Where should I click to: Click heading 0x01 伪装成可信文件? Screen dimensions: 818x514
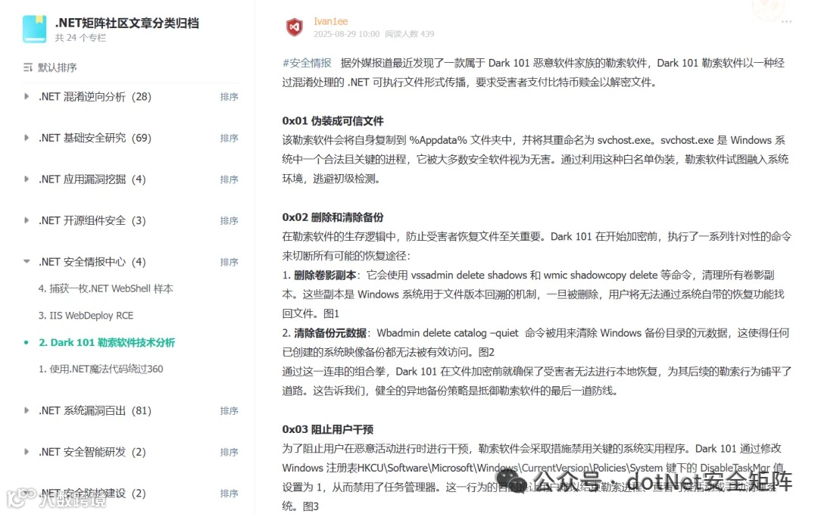click(333, 121)
